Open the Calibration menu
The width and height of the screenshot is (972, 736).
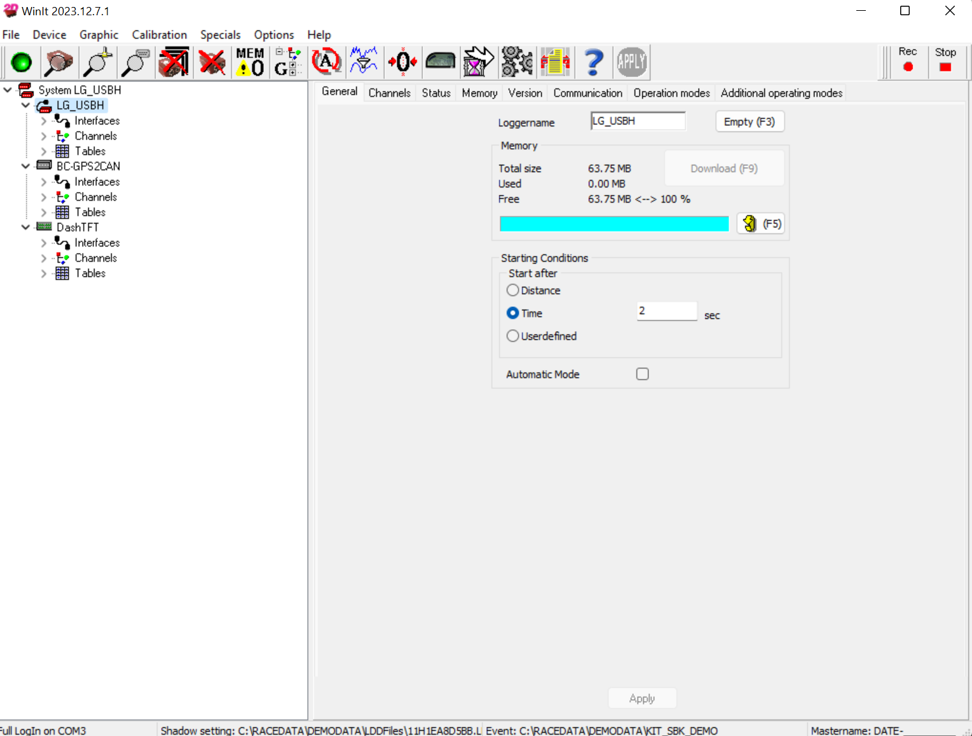coord(159,35)
